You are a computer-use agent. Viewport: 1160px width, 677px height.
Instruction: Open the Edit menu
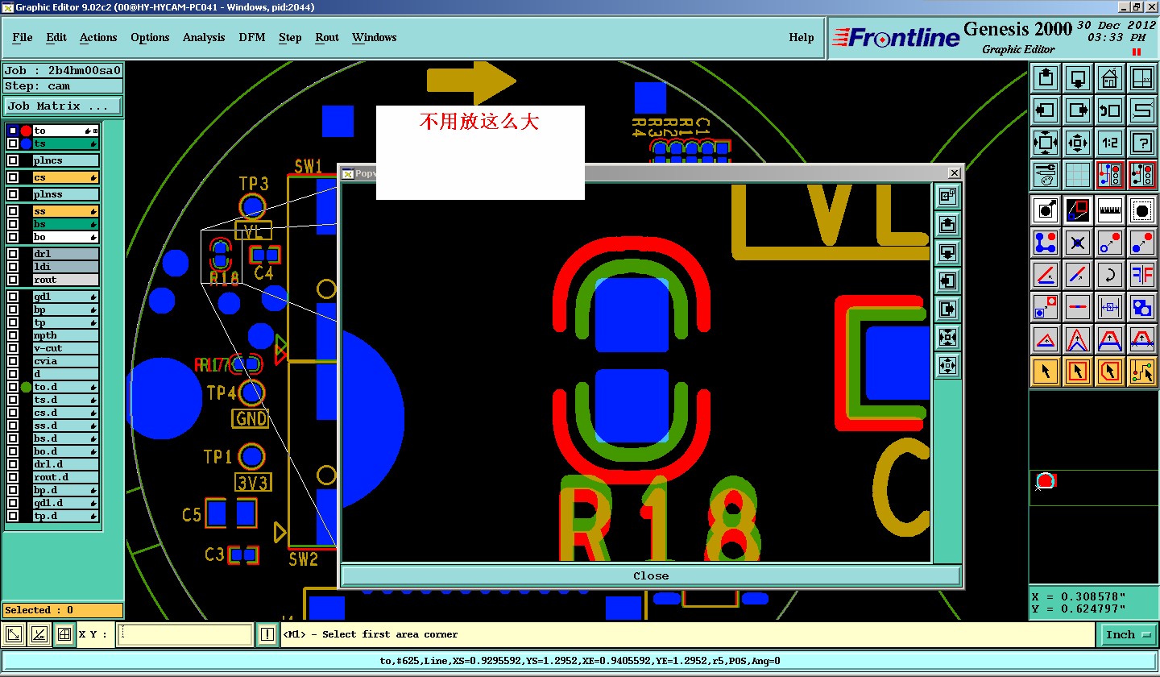click(56, 37)
